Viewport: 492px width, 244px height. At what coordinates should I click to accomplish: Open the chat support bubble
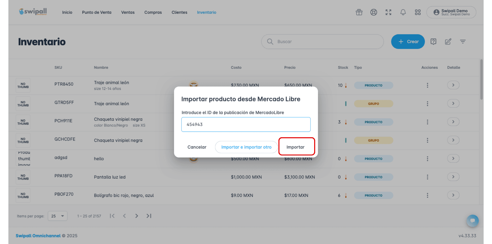pos(473,221)
